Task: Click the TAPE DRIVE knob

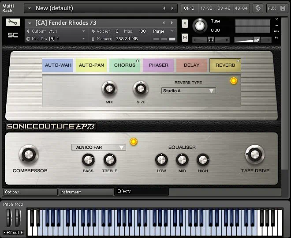Action: click(255, 155)
